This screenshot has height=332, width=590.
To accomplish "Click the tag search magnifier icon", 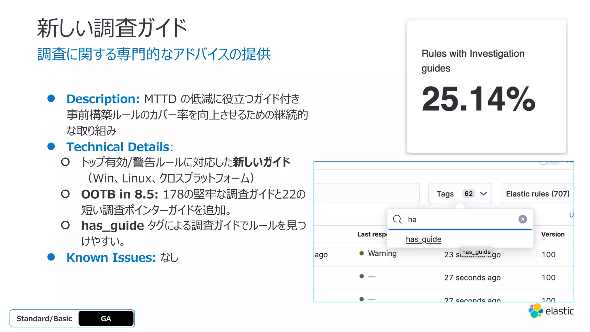I will click(397, 219).
